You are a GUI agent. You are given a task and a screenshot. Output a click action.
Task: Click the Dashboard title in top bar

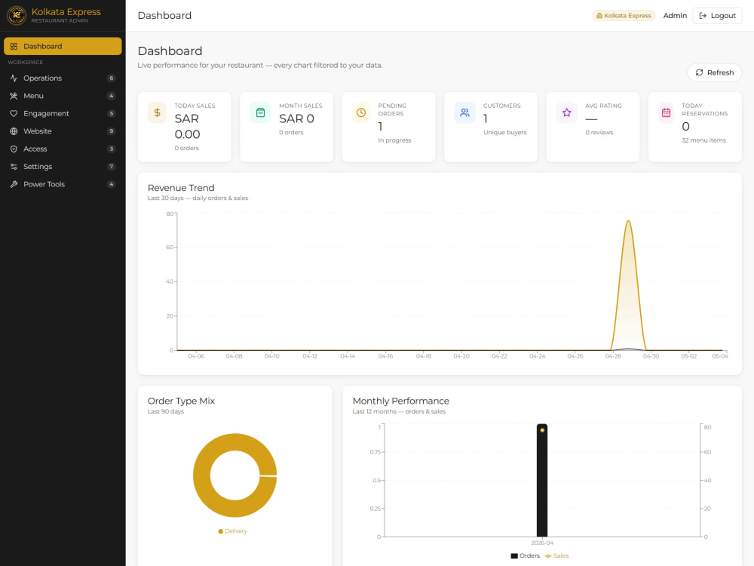(164, 15)
